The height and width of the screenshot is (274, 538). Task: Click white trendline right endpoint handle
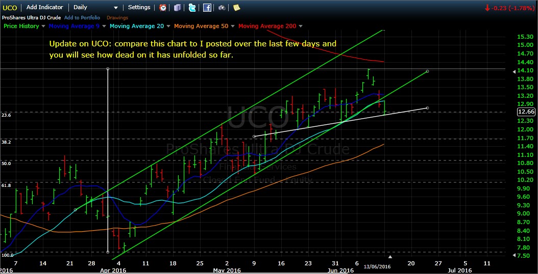point(427,108)
